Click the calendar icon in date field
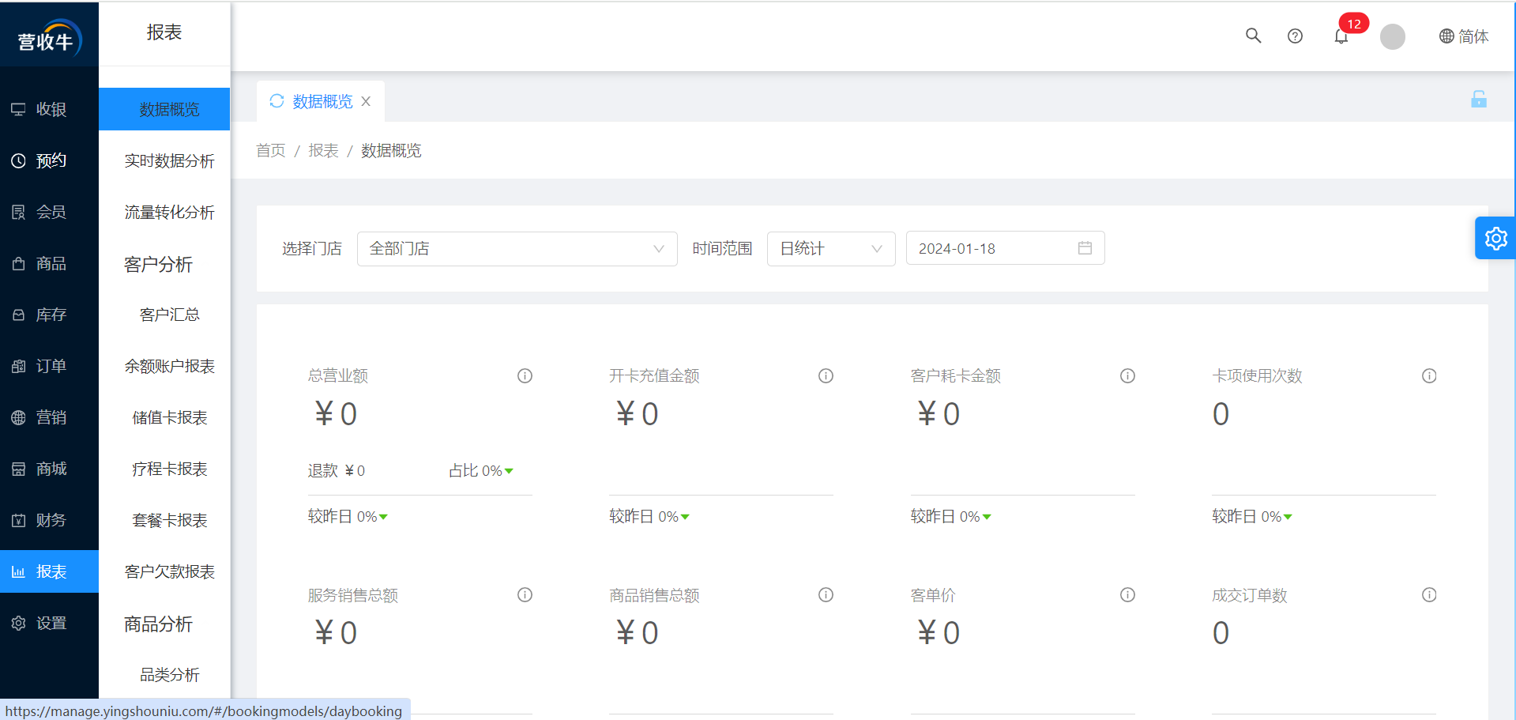1516x720 pixels. (x=1085, y=248)
